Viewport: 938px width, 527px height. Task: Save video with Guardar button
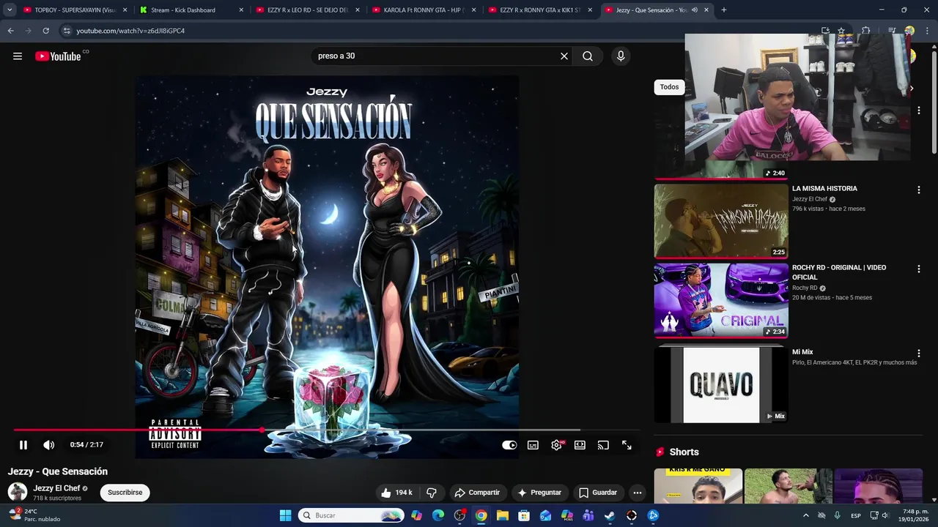(x=598, y=493)
